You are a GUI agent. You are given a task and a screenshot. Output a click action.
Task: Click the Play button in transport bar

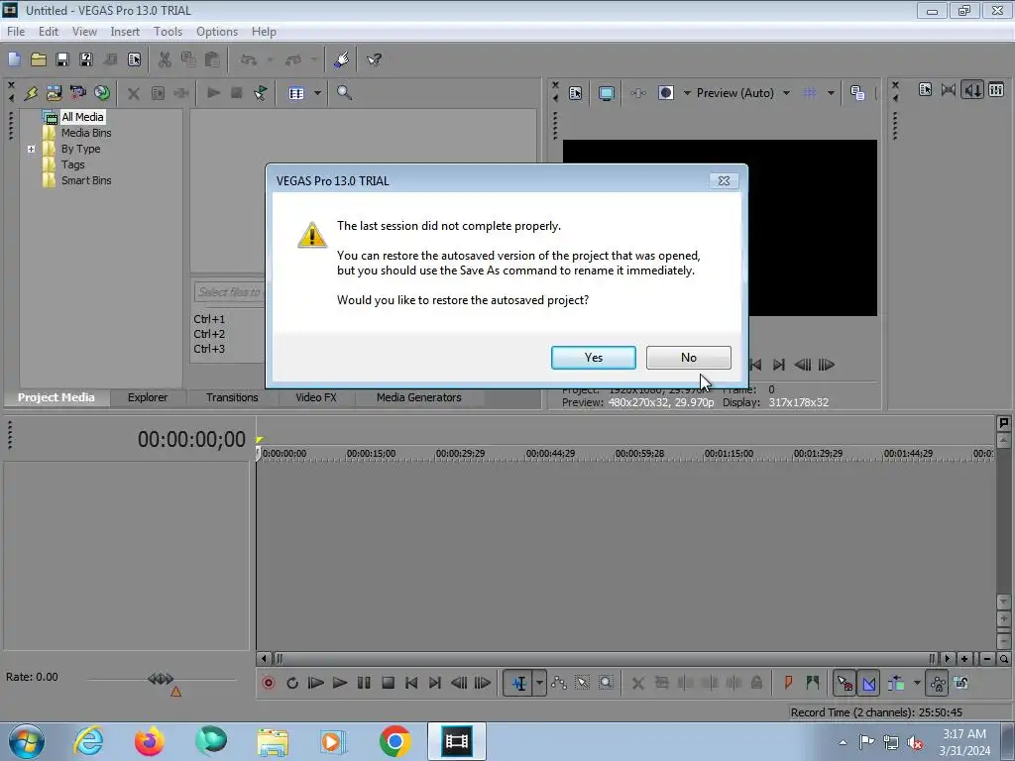[340, 683]
